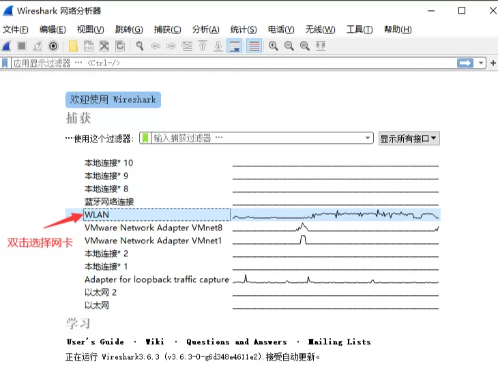Image resolution: width=498 pixels, height=366 pixels.
Task: Reset packet text to normal size
Action: click(304, 46)
